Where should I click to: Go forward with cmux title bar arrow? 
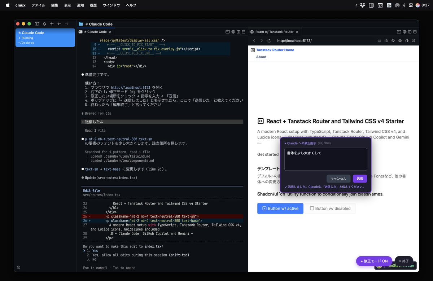click(x=66, y=24)
